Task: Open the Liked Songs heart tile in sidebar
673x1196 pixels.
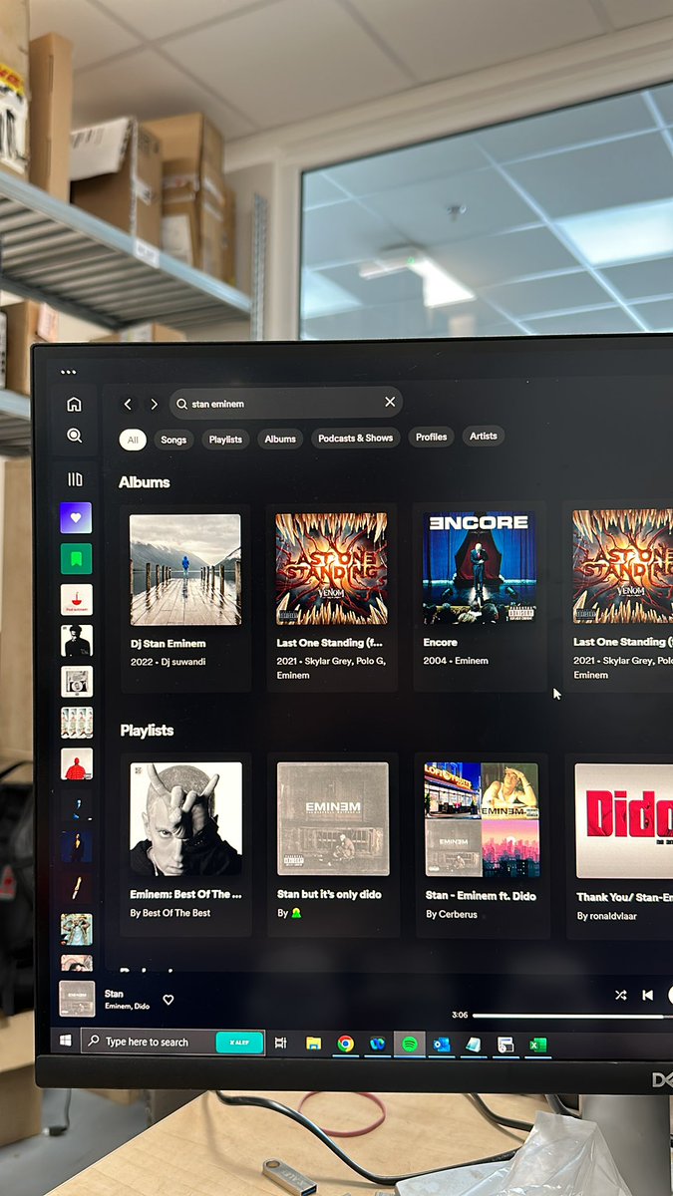Action: [x=76, y=518]
